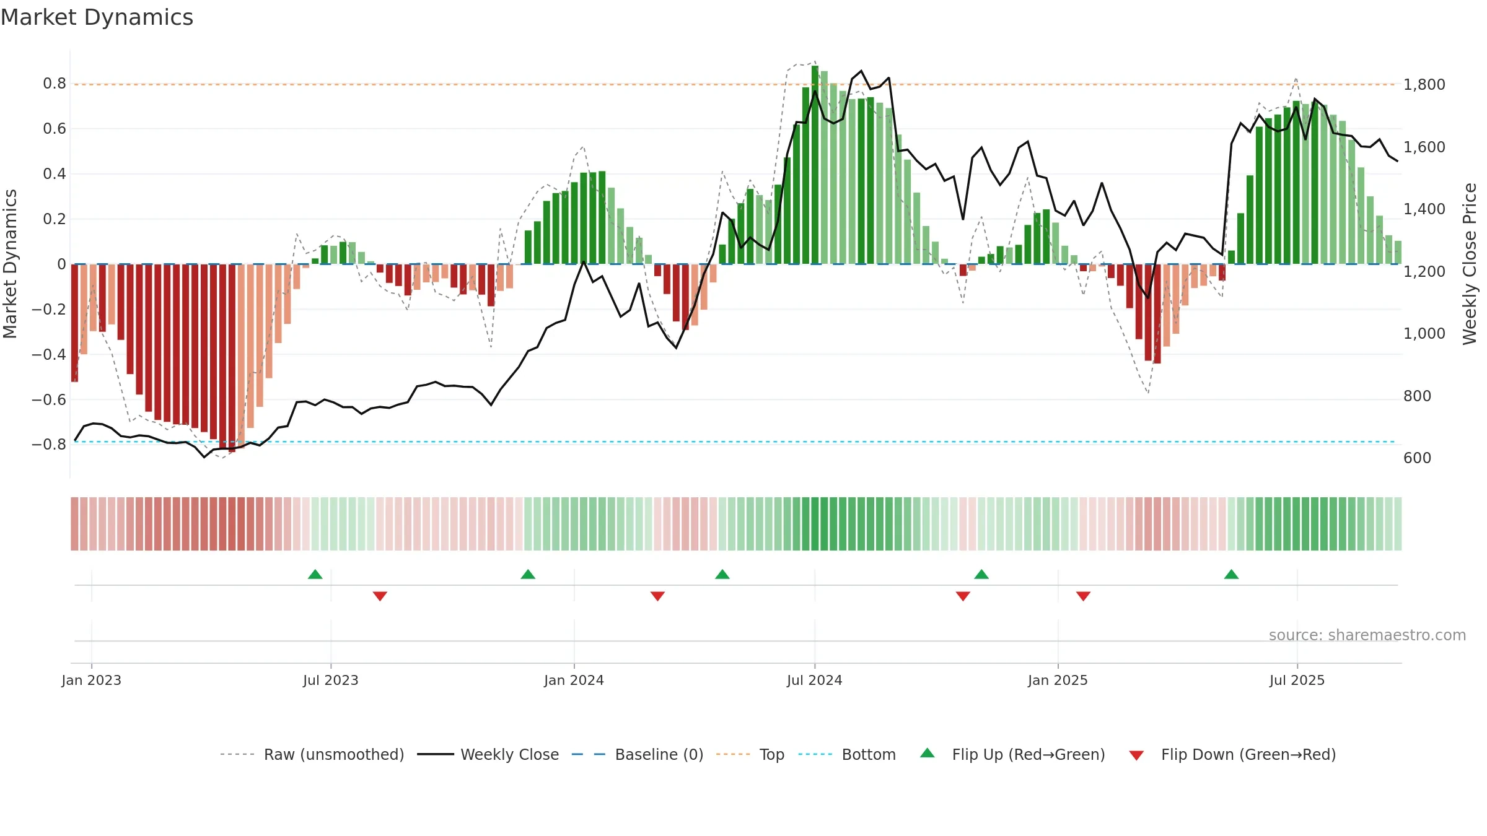Image resolution: width=1487 pixels, height=836 pixels.
Task: Click the red flip-down triangle after Jul 2023
Action: (x=380, y=596)
